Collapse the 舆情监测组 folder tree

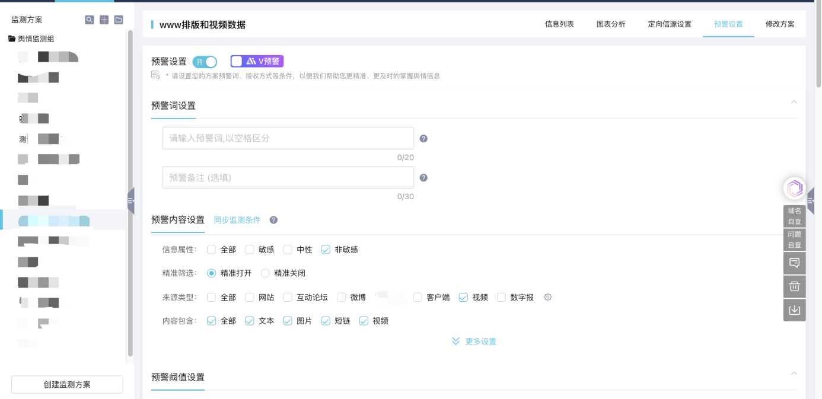12,39
